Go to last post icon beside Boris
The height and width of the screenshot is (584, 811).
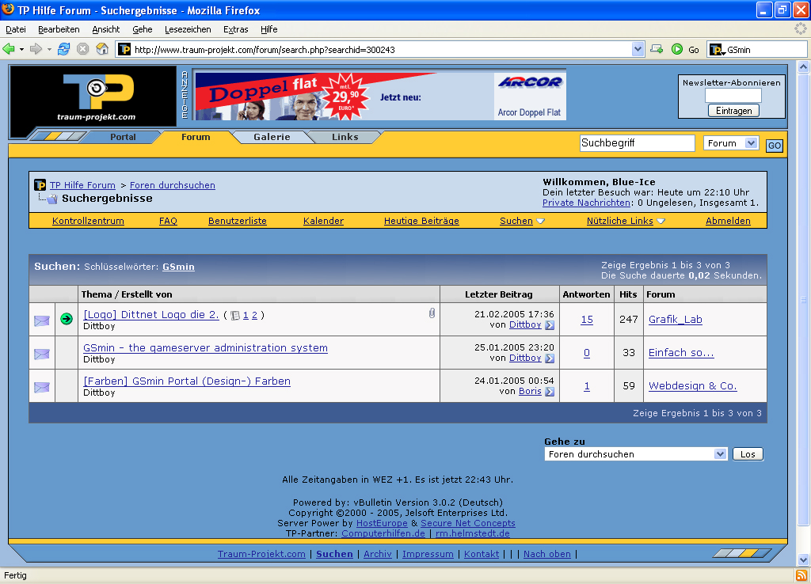click(x=550, y=392)
